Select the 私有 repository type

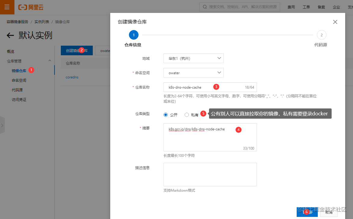[x=187, y=115]
